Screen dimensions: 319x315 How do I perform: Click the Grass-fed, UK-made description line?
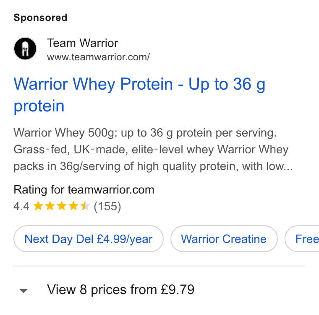point(151,150)
